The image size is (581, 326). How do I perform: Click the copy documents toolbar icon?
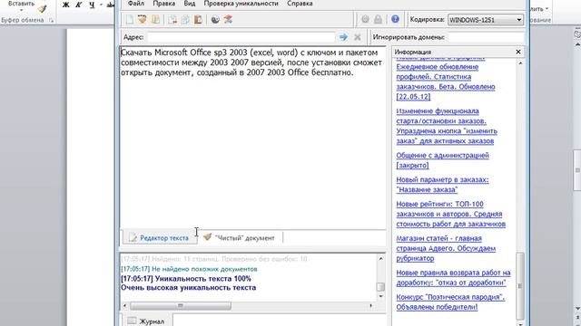[172, 19]
